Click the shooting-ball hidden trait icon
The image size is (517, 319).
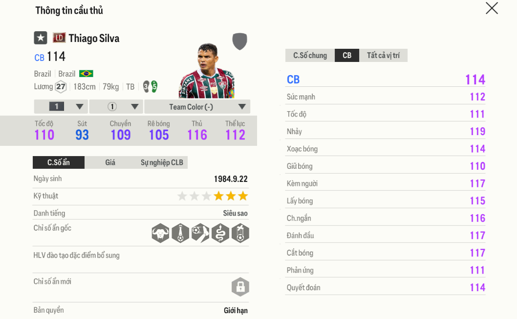[x=200, y=233]
